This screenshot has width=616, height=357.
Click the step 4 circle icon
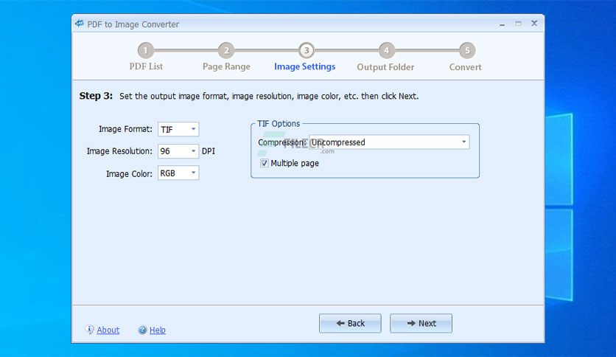387,50
